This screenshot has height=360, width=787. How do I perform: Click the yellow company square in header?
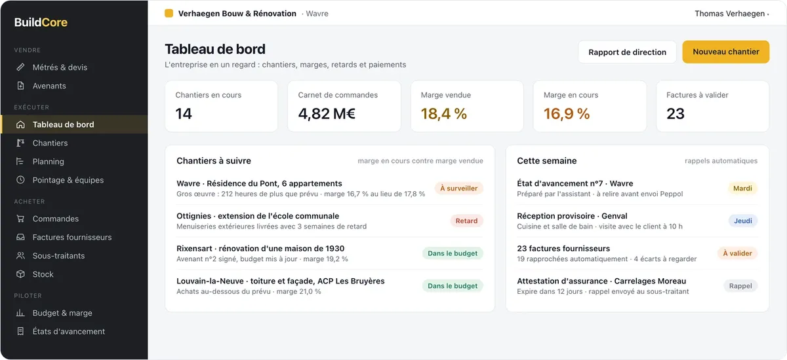click(x=169, y=13)
